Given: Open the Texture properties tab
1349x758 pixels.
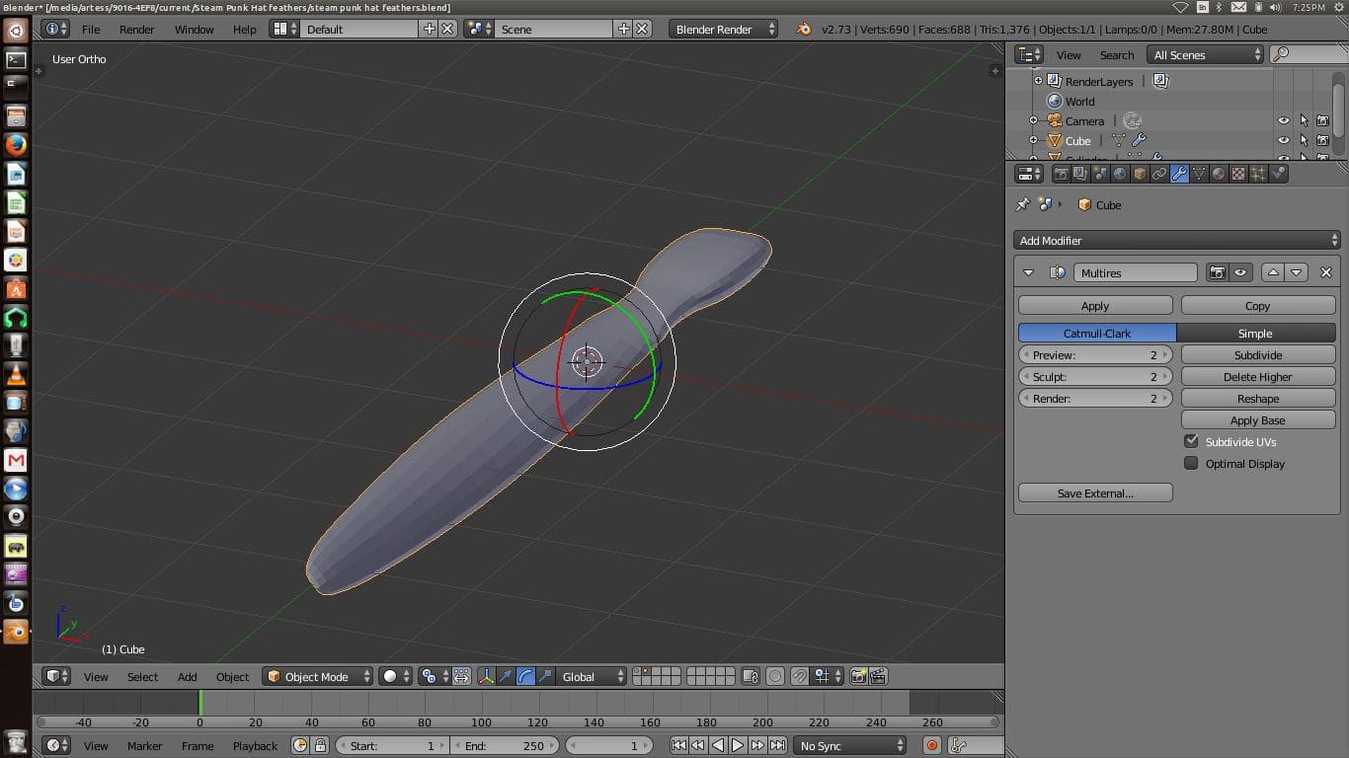Looking at the screenshot, I should [x=1237, y=173].
